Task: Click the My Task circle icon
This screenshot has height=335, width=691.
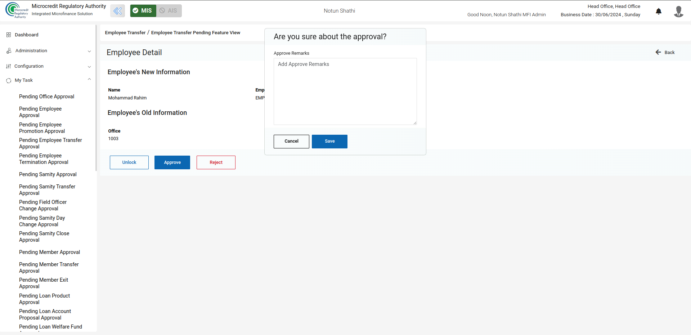Action: point(9,81)
